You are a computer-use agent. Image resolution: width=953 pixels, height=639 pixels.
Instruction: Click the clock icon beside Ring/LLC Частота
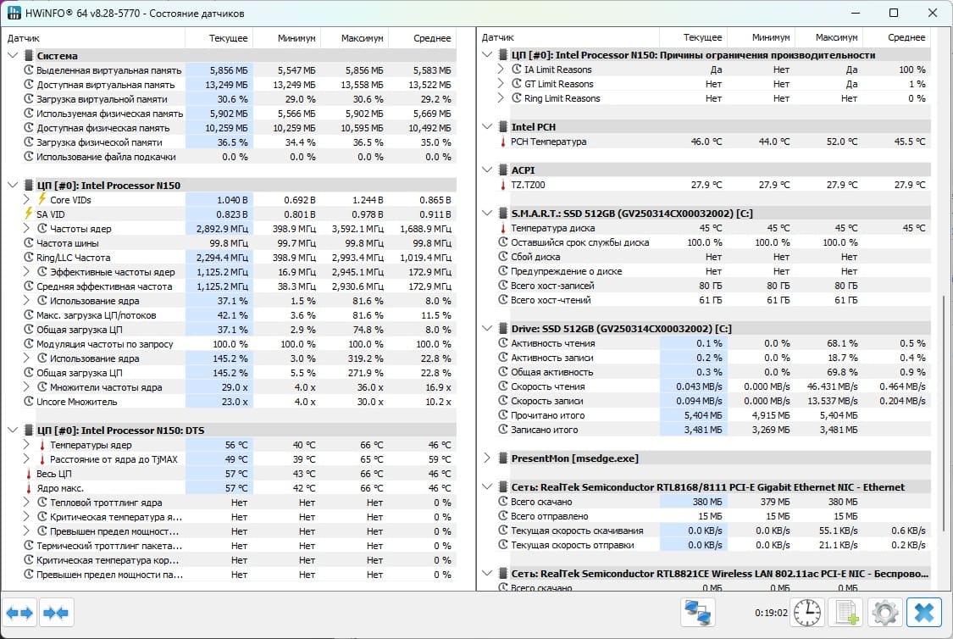(29, 257)
